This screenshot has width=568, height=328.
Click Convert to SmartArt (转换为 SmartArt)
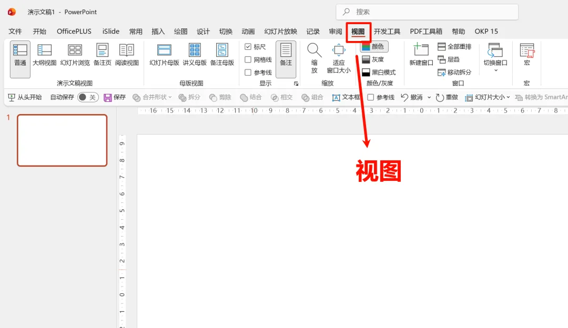click(541, 97)
